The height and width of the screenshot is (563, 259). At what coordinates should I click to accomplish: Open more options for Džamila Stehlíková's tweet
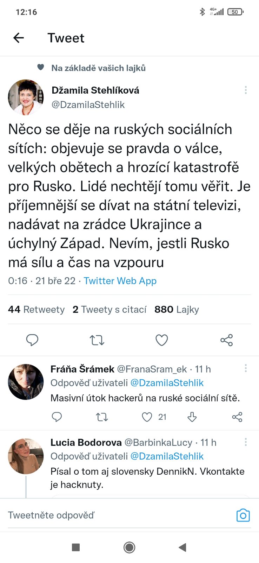pos(246,90)
